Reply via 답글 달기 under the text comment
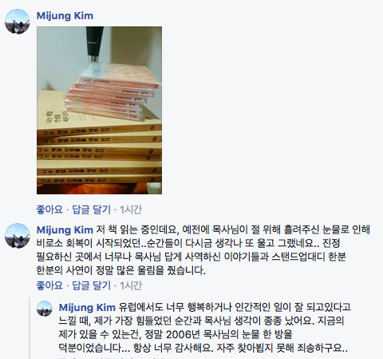 coord(91,285)
